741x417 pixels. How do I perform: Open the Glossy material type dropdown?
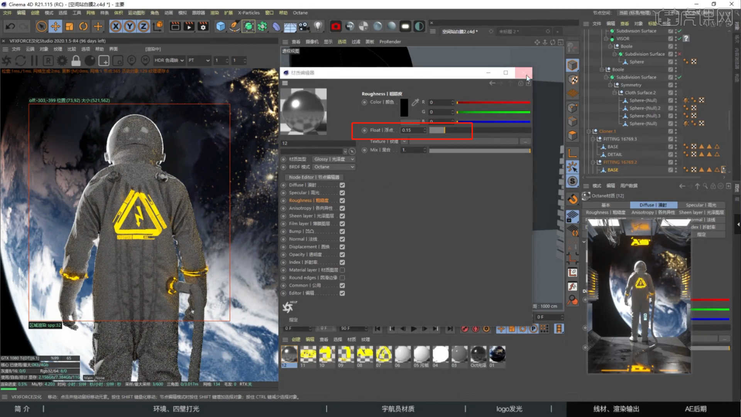click(x=333, y=159)
